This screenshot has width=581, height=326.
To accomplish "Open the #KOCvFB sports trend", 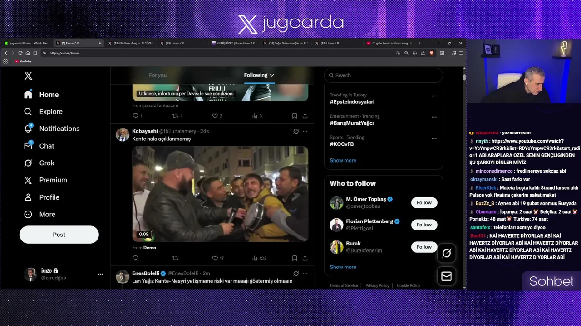I will click(342, 144).
